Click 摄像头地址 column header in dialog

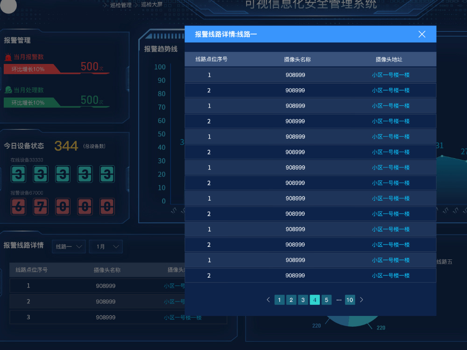point(389,60)
